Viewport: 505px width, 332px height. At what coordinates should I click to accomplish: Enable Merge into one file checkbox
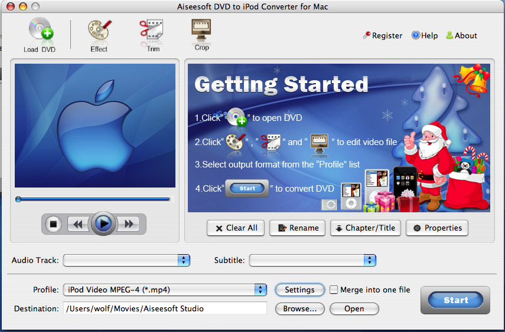tap(334, 290)
